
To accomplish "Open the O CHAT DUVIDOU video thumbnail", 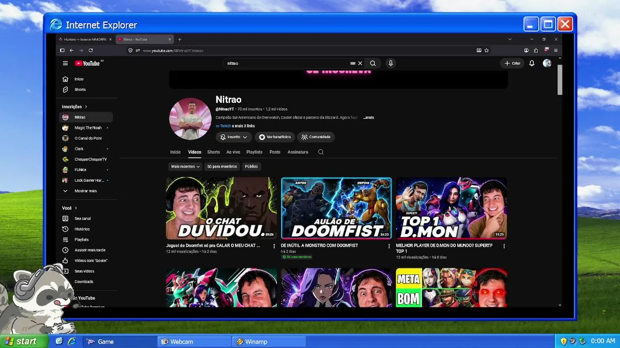I will point(221,208).
